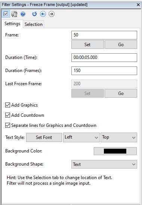The image size is (142, 205).
Task: Toggle the filter enabled checkmark icon
Action: [x=6, y=14]
